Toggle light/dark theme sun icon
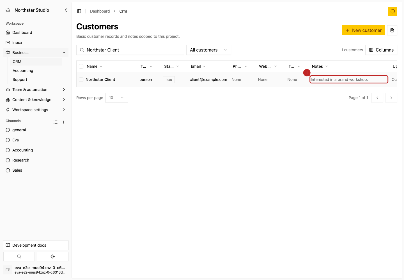404x280 pixels. pyautogui.click(x=53, y=256)
